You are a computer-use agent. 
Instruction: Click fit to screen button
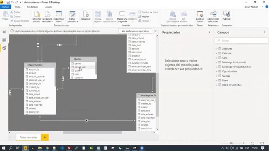(x=262, y=143)
